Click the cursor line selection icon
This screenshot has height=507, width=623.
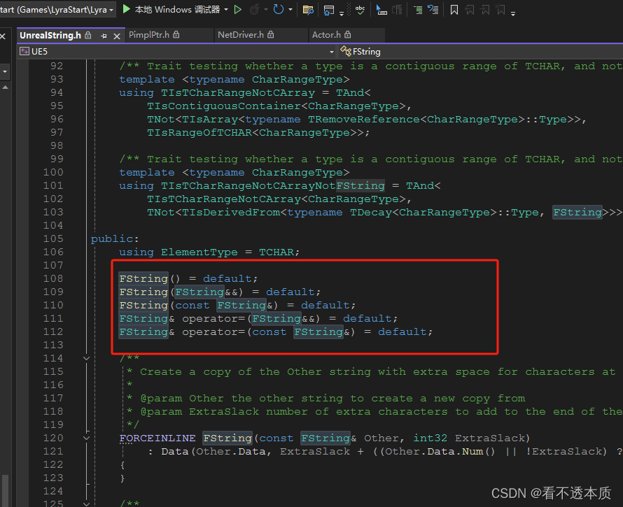click(381, 10)
